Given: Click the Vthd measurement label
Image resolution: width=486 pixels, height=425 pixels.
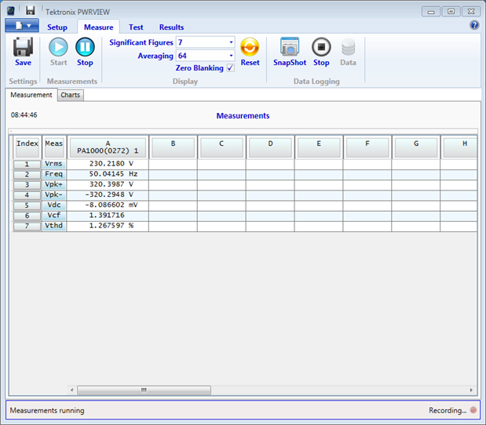Looking at the screenshot, I should pos(54,226).
